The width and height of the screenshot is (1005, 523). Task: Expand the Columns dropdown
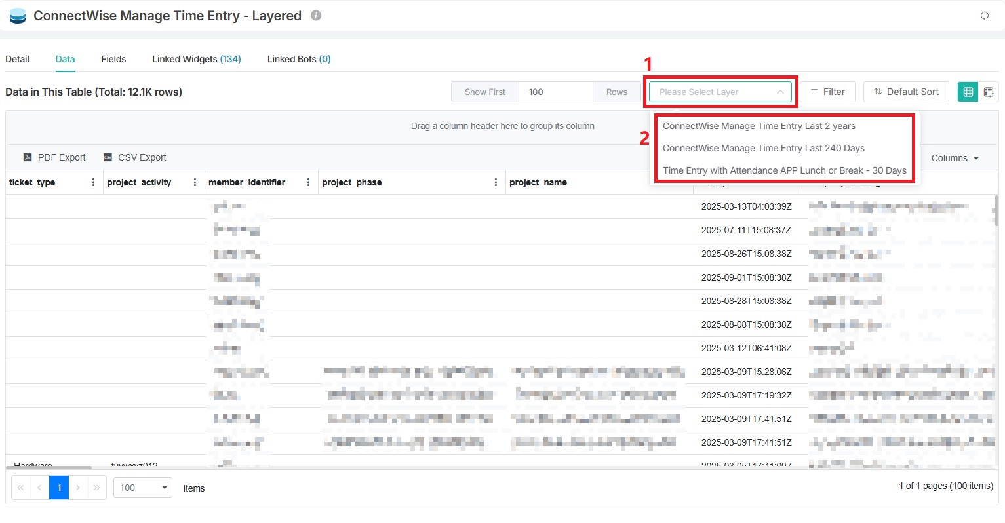955,158
